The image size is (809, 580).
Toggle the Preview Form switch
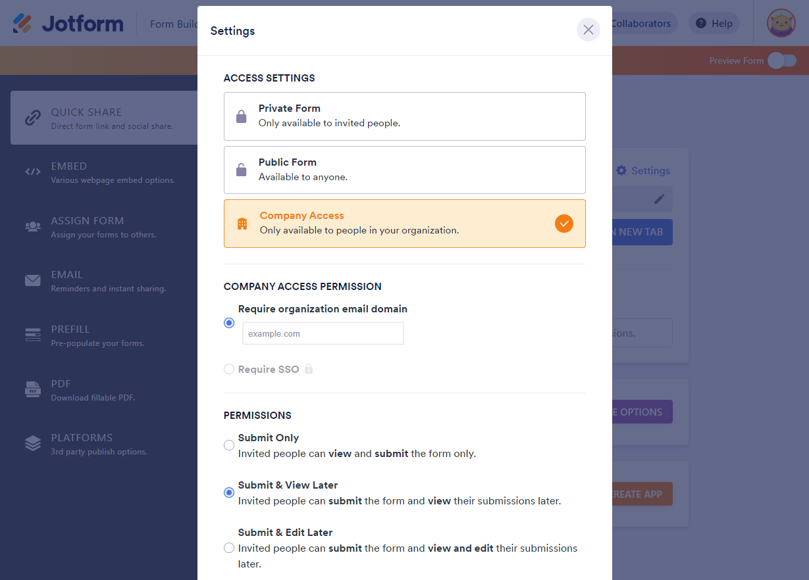782,60
